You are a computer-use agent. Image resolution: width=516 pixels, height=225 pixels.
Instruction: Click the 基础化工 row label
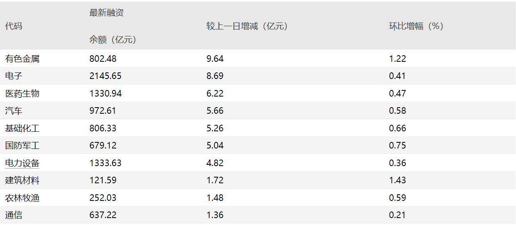23,128
